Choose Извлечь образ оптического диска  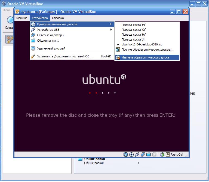click(x=147, y=57)
